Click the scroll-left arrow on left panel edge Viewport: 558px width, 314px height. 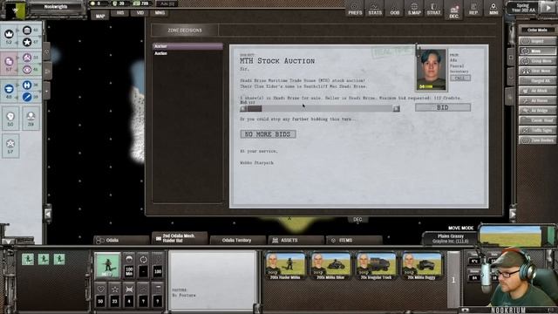pyautogui.click(x=48, y=214)
